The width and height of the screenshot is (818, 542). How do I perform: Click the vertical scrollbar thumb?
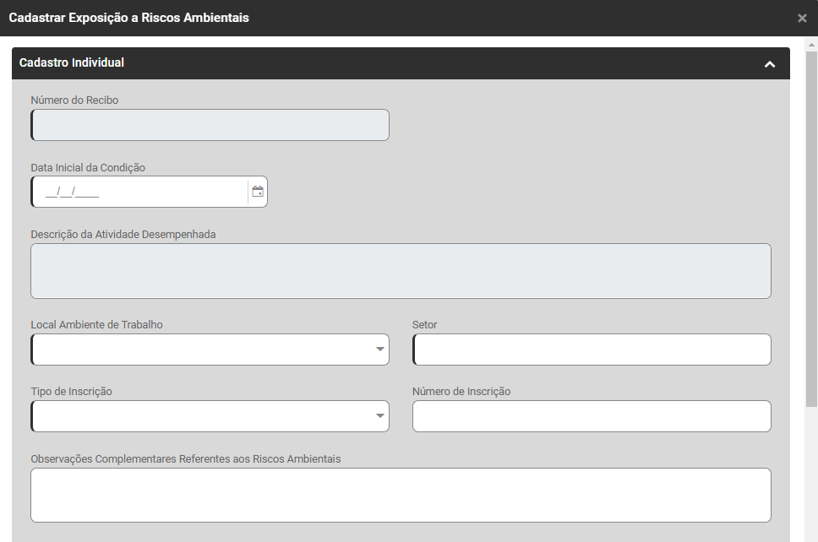pos(811,228)
